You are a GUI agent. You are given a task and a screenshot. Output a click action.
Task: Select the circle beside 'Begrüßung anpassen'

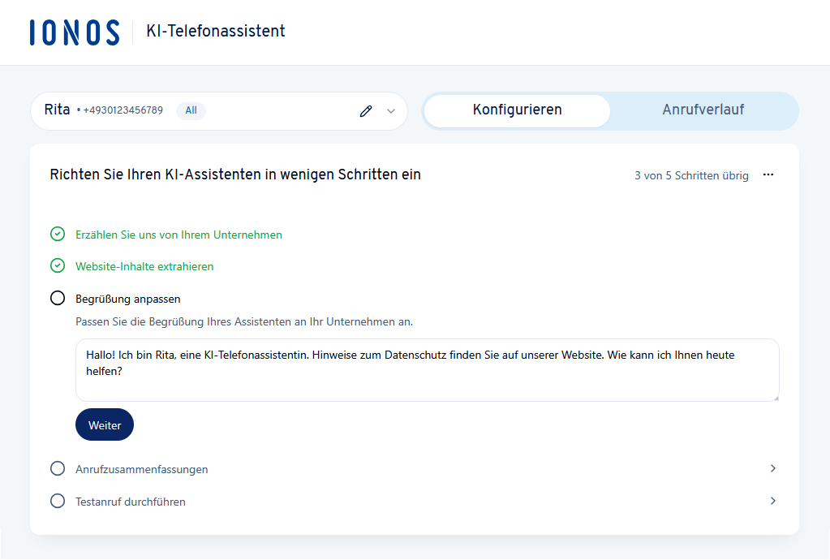click(x=57, y=297)
